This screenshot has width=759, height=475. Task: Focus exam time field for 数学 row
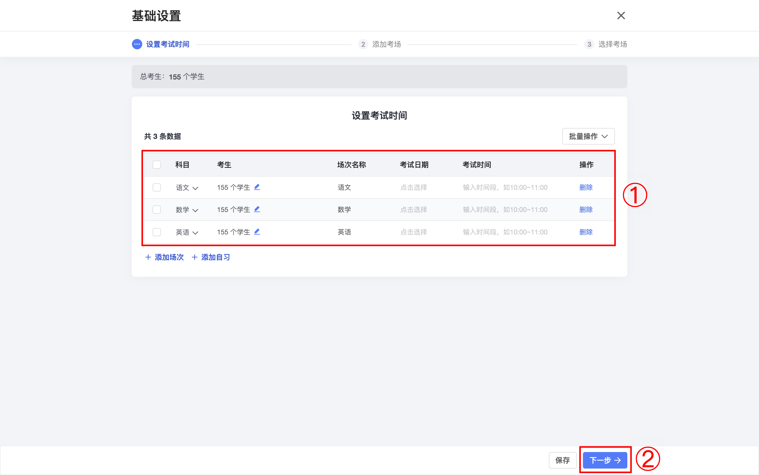(x=505, y=210)
